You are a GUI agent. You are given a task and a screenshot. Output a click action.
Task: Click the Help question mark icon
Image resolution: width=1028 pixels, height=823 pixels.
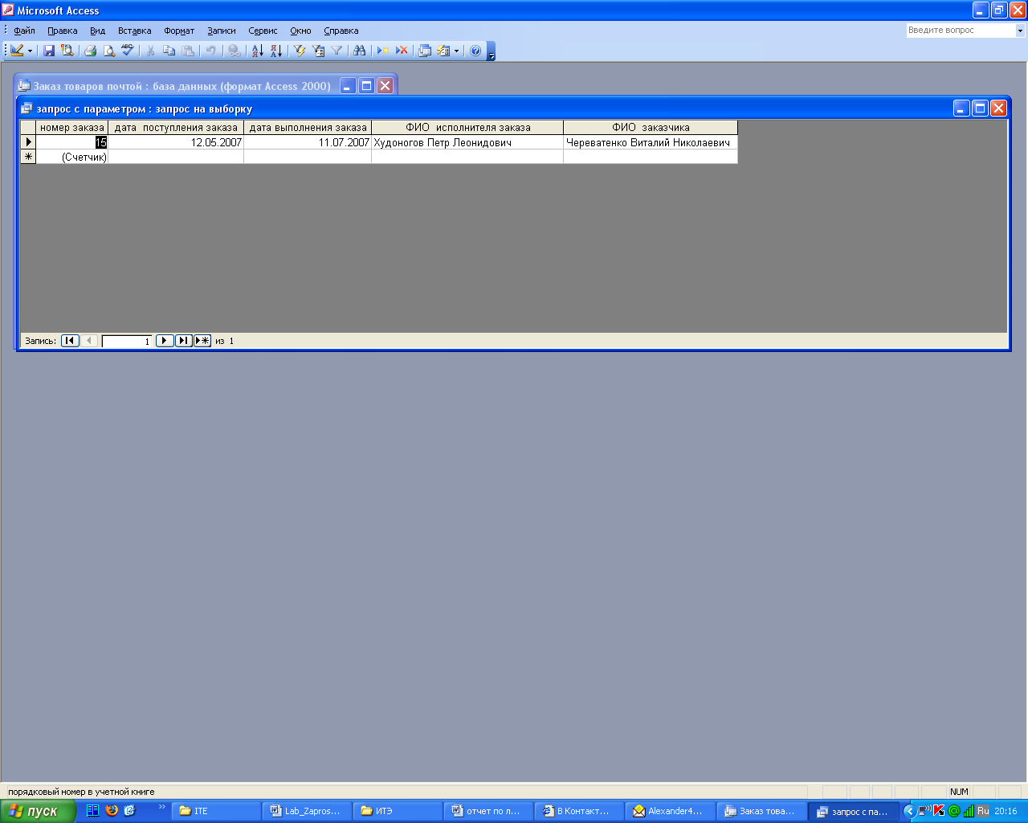pyautogui.click(x=475, y=51)
